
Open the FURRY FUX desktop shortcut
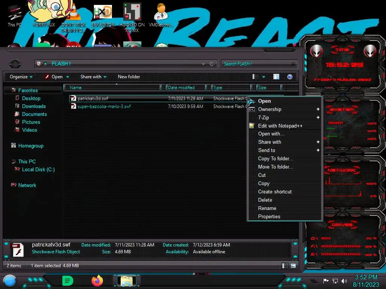[44, 14]
